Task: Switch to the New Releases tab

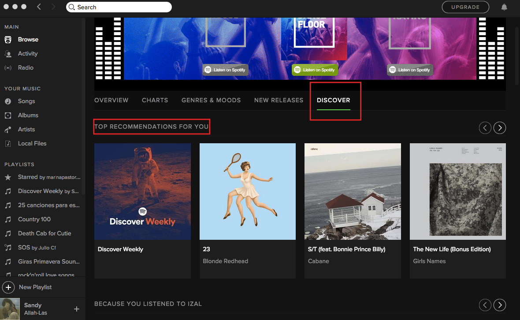Action: (x=279, y=100)
